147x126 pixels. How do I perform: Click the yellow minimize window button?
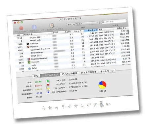18,22
